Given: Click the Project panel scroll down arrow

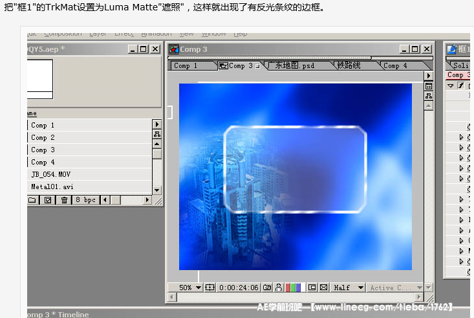Looking at the screenshot, I should coord(157,190).
